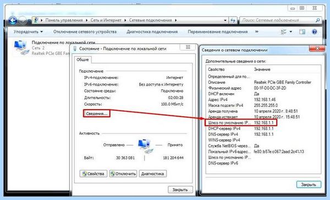The width and height of the screenshot is (330, 200).
Task: Select the Маска подсети IPv4 row
Action: 263,105
